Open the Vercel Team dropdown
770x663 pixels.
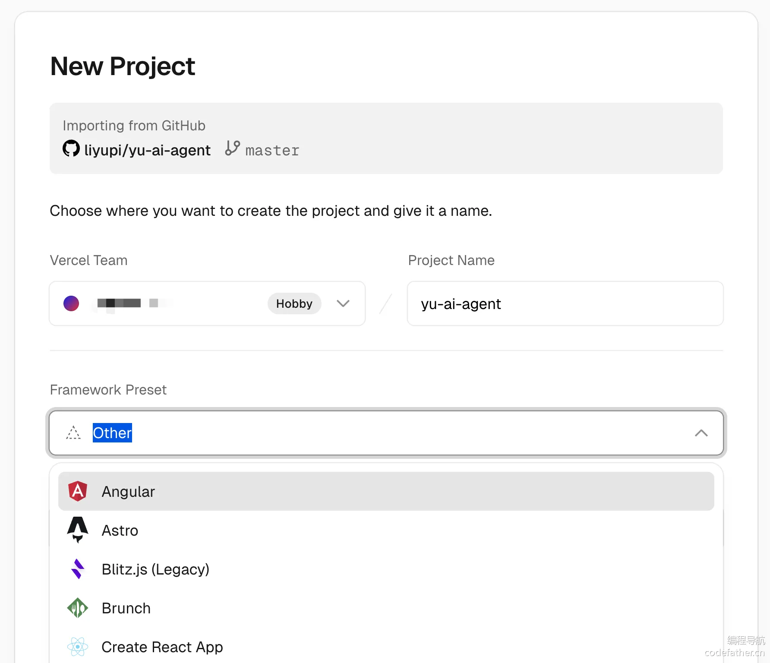pyautogui.click(x=207, y=303)
